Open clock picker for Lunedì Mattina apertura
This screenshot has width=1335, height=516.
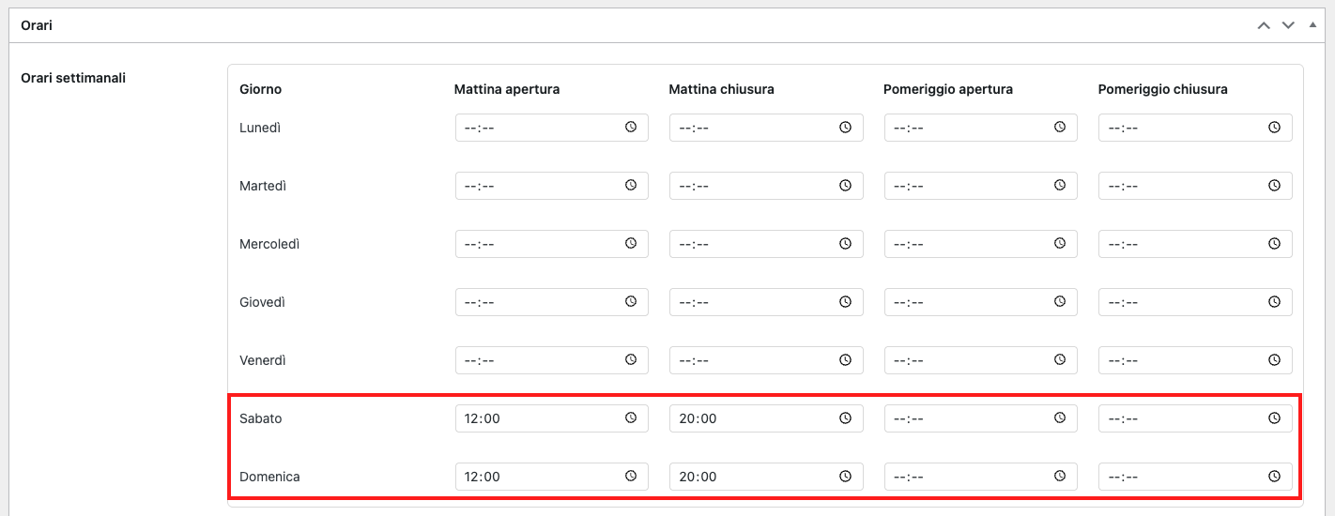pos(631,128)
